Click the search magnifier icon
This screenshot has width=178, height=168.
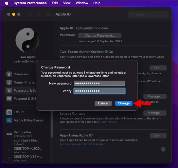pyautogui.click(x=132, y=14)
